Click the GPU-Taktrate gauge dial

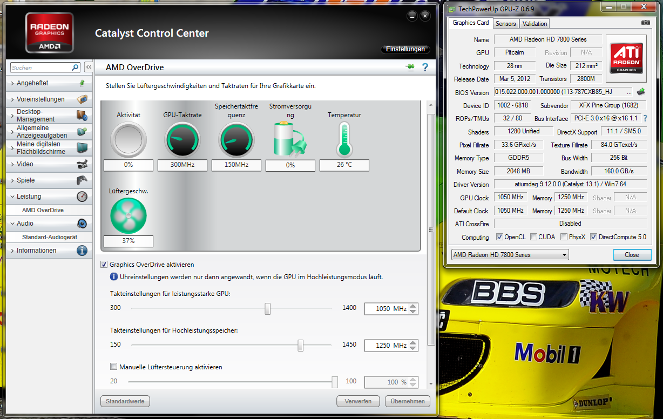tap(182, 140)
